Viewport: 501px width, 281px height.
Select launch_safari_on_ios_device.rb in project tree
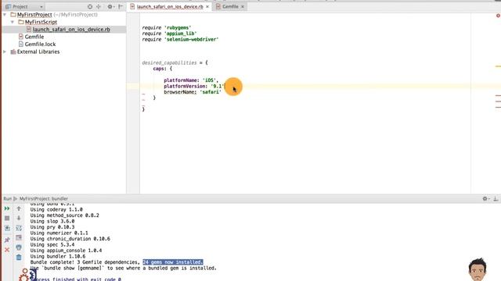(71, 30)
